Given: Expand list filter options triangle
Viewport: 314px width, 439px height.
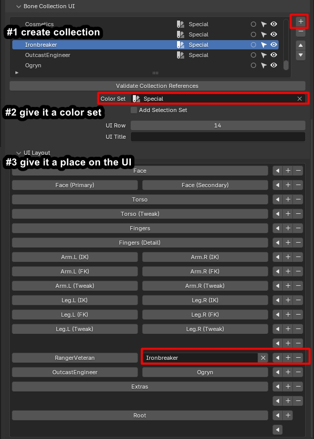Looking at the screenshot, I should pyautogui.click(x=17, y=73).
